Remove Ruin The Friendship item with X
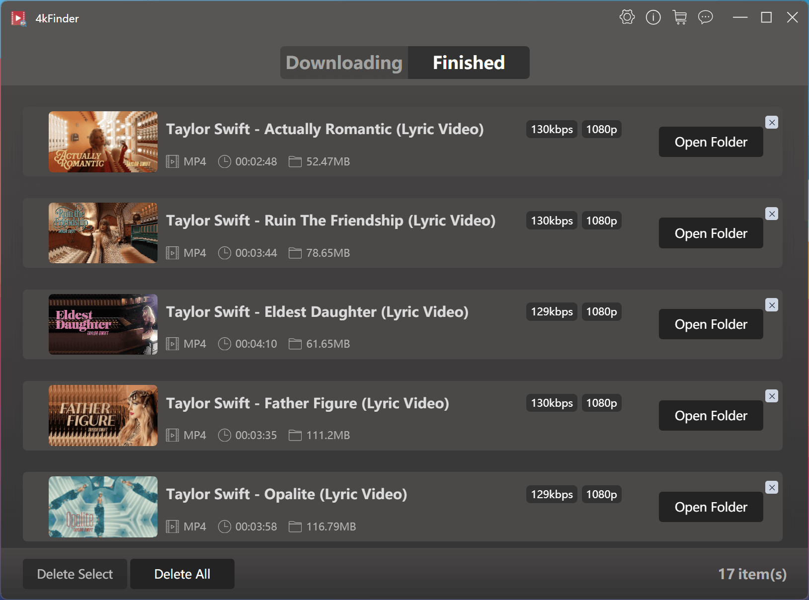809x600 pixels. point(771,214)
